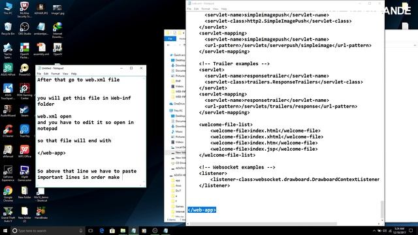418x235 pixels.
Task: Select GeForce Experience desktop shortcut
Action: pos(8,174)
